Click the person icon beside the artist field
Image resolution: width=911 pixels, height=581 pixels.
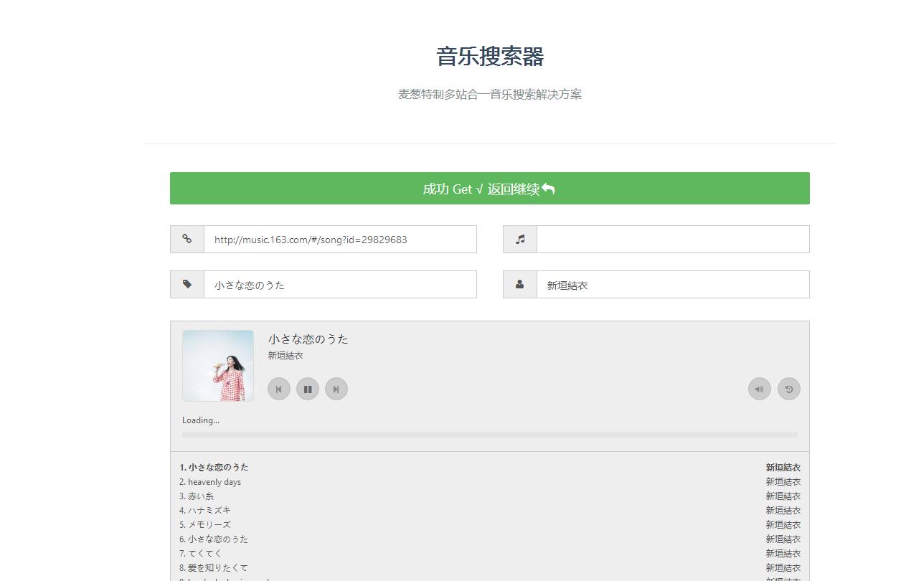[519, 284]
